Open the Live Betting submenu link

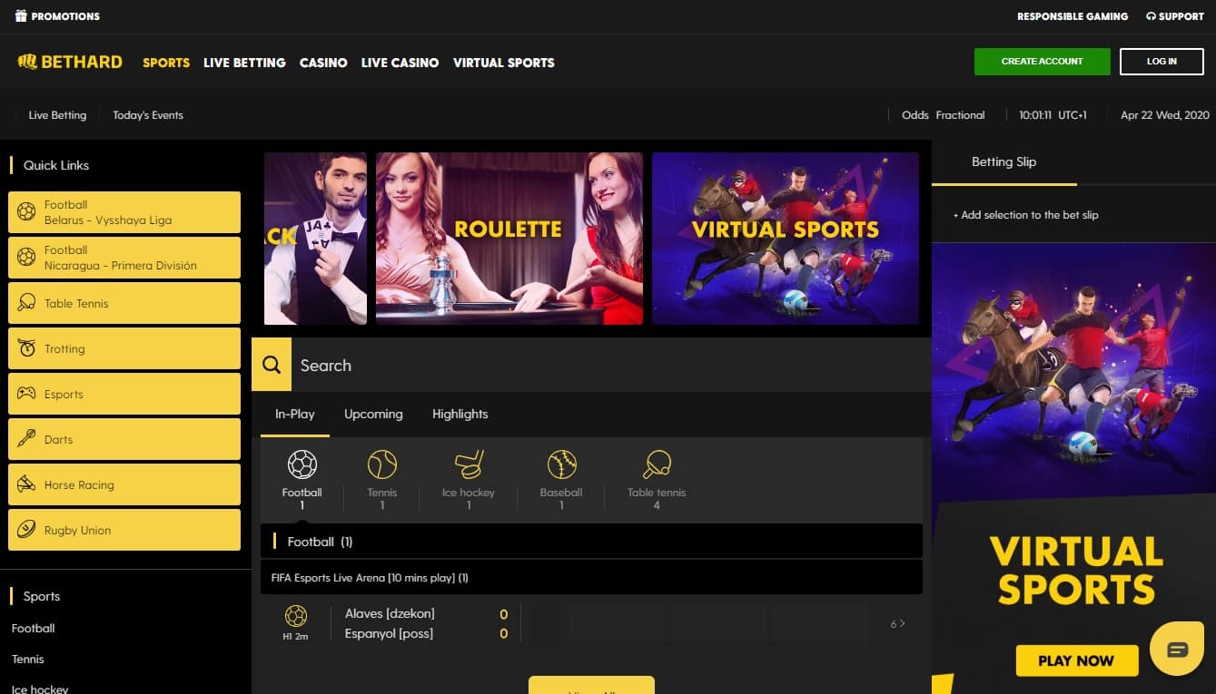coord(57,115)
